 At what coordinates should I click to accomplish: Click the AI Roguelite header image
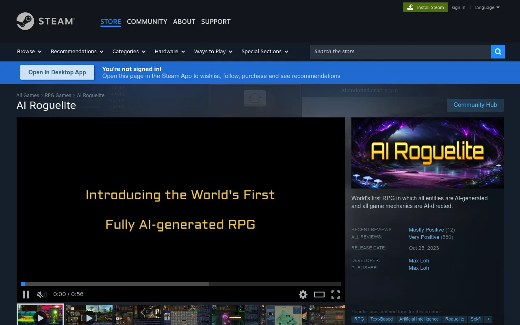coord(427,153)
